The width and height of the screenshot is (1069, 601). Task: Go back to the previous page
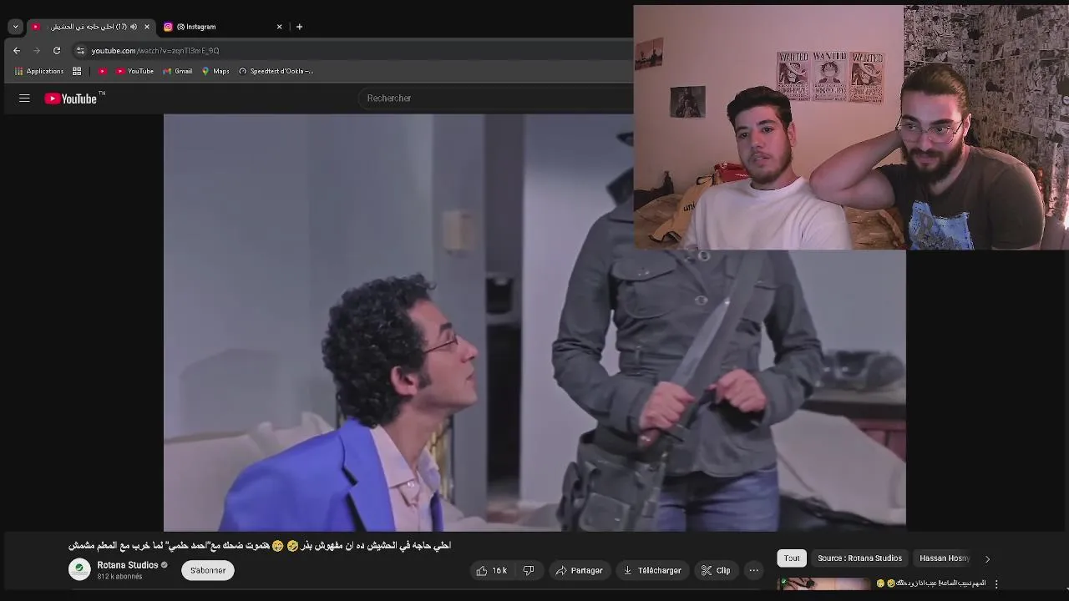click(x=17, y=51)
